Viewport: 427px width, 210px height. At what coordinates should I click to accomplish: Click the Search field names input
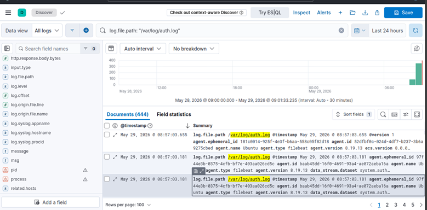(x=48, y=49)
